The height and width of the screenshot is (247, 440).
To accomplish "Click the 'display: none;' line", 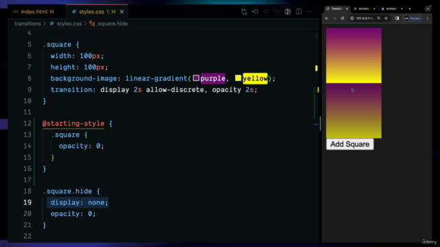I will coord(79,202).
